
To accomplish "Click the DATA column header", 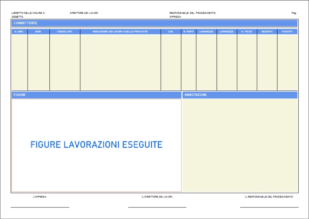I will [38, 31].
